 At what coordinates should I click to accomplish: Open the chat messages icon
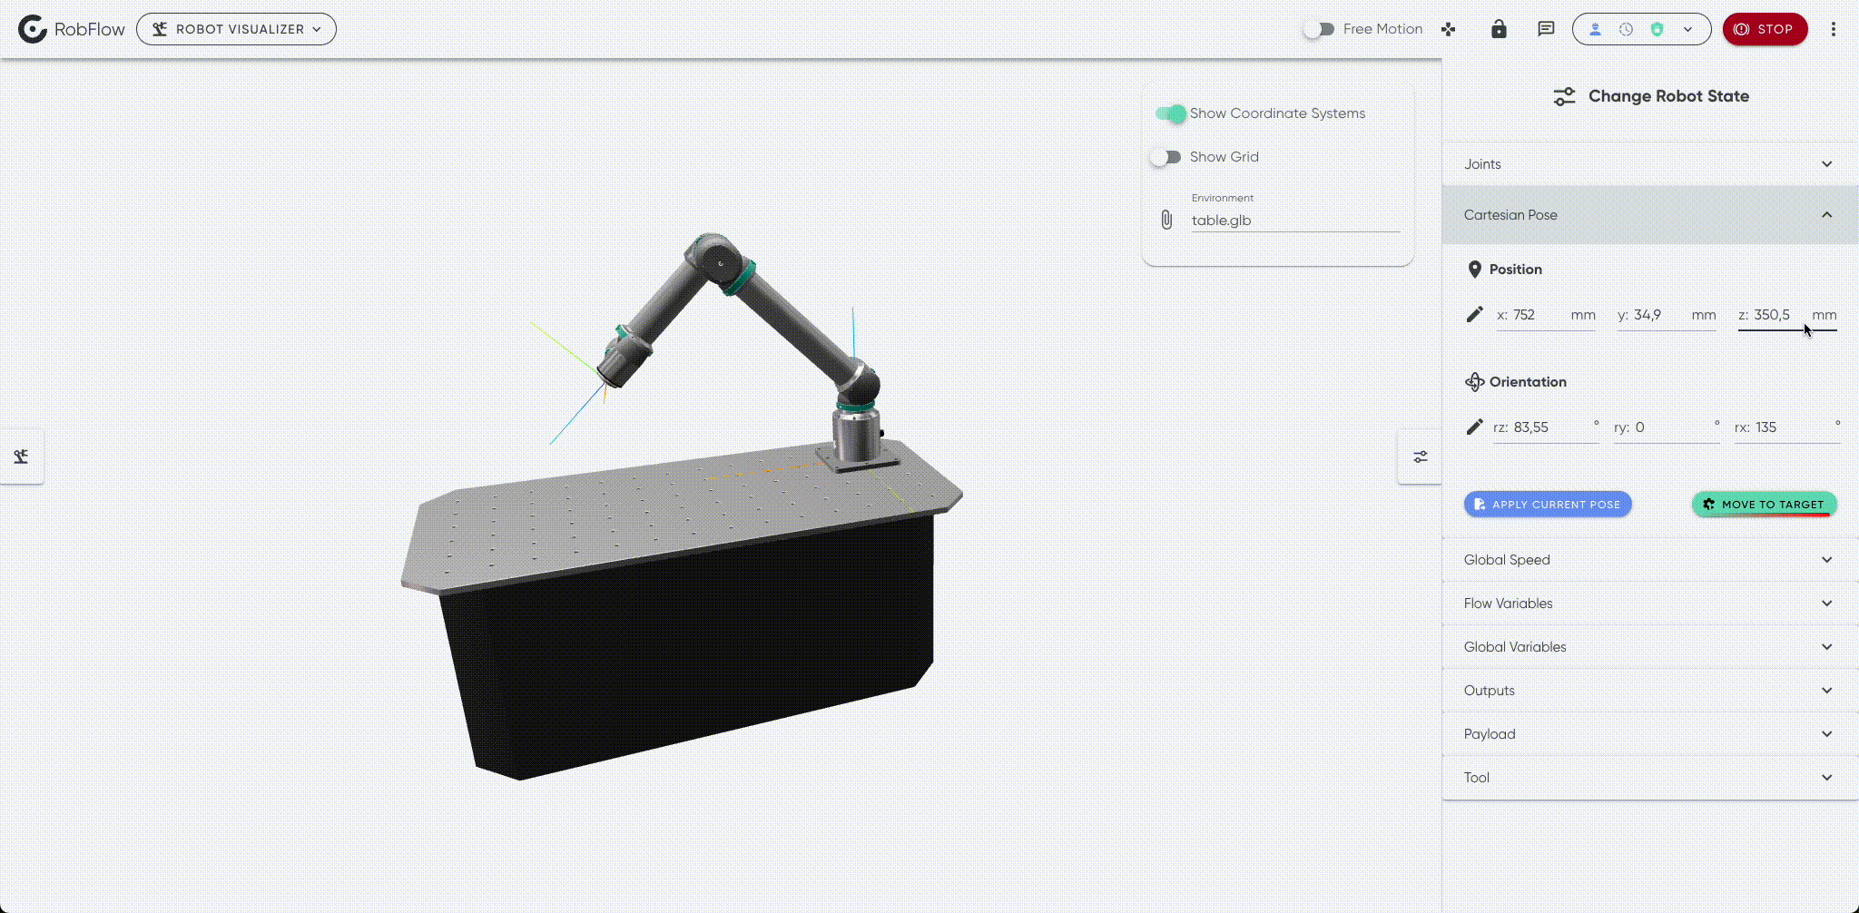coord(1546,29)
